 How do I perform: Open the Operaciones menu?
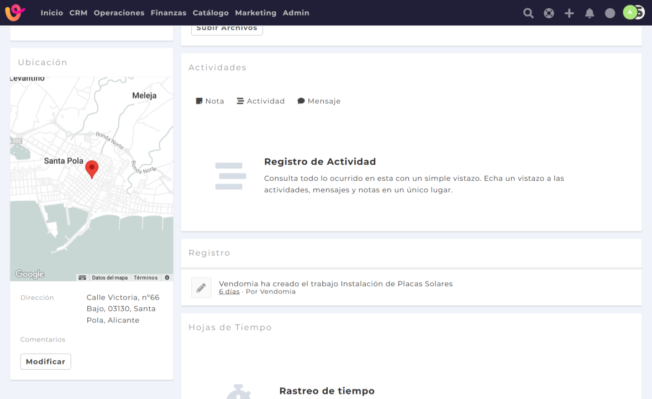point(119,13)
